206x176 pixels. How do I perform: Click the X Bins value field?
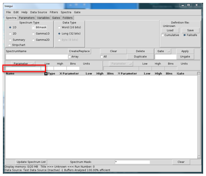[73, 68]
